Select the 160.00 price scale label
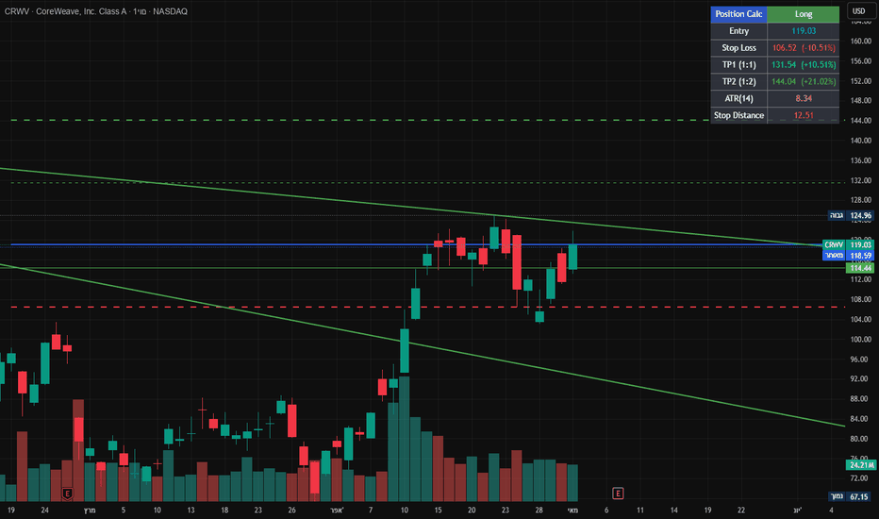The image size is (879, 519). 860,41
